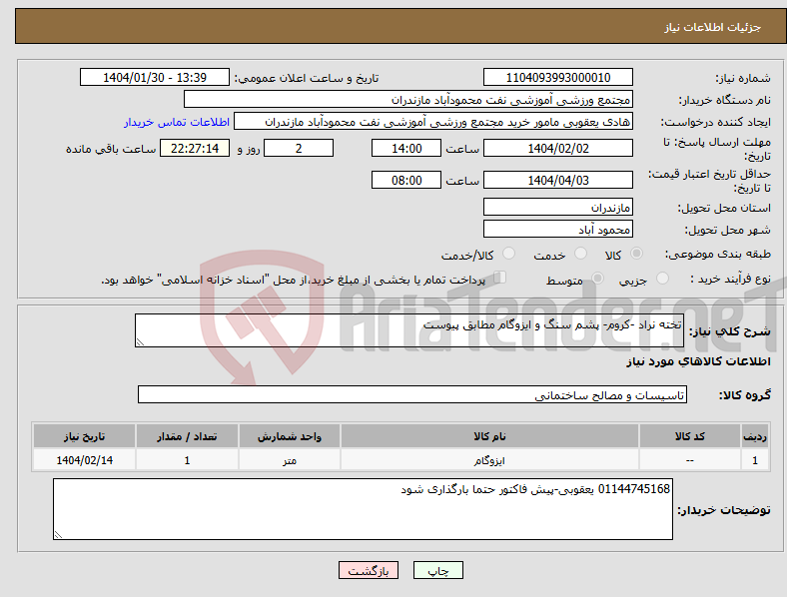Click the price validity time 08:00
This screenshot has height=597, width=787.
coord(406,180)
